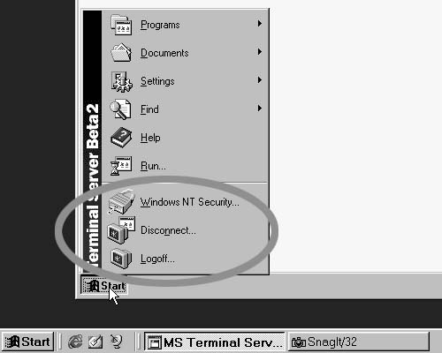Image resolution: width=442 pixels, height=353 pixels.
Task: Click the Documents folder icon
Action: [x=121, y=53]
